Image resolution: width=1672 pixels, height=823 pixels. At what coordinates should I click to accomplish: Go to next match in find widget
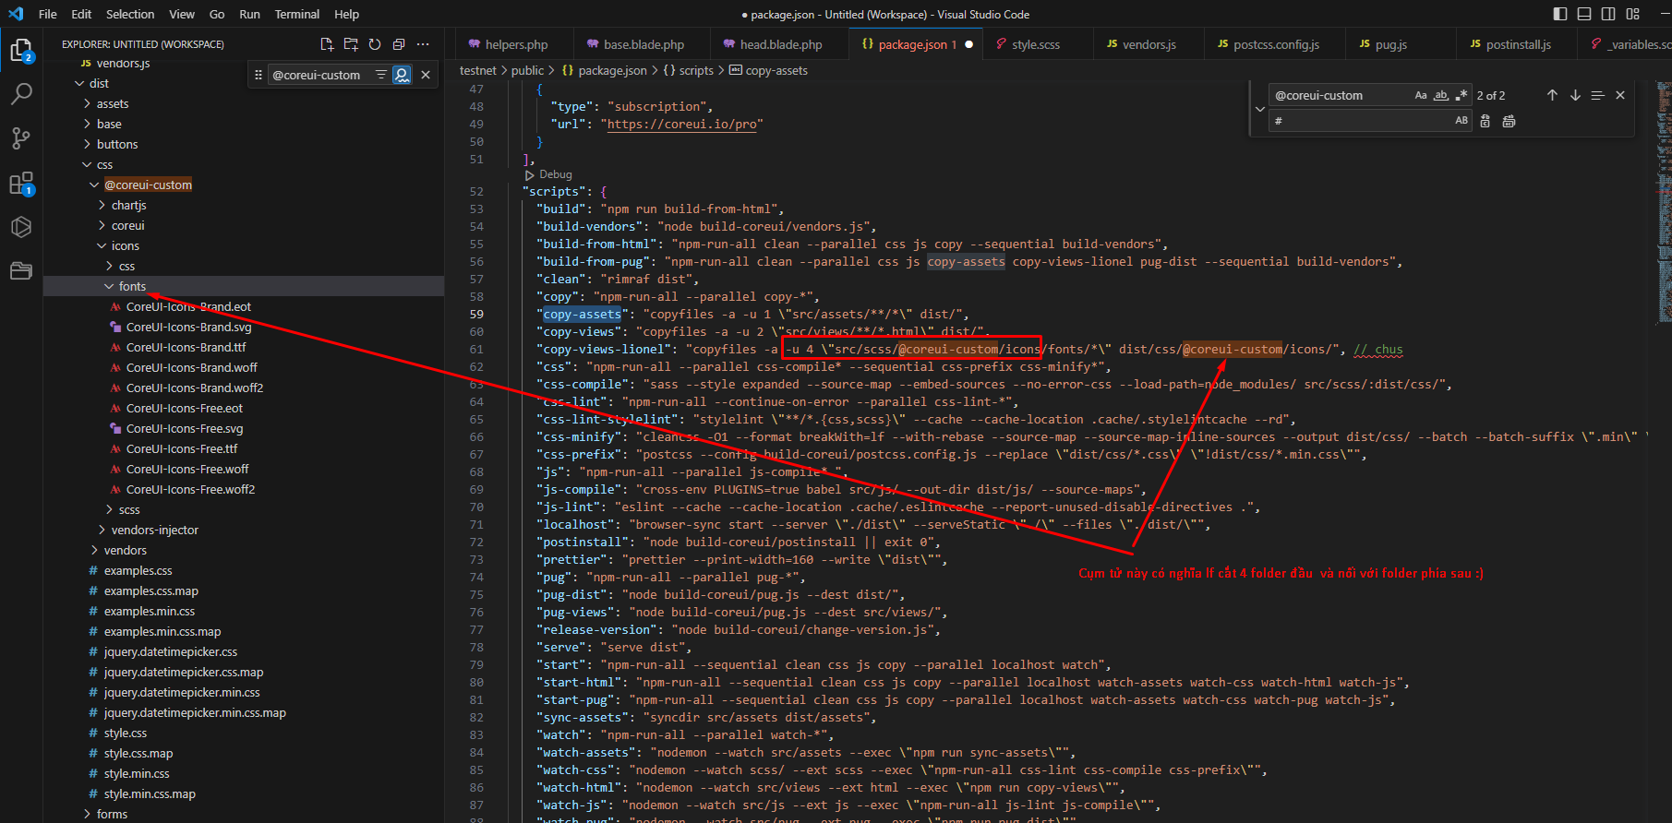1575,95
